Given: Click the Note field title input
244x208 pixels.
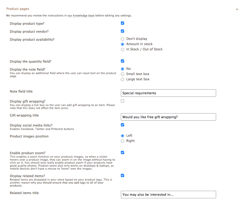Looking at the screenshot, I should (168, 93).
